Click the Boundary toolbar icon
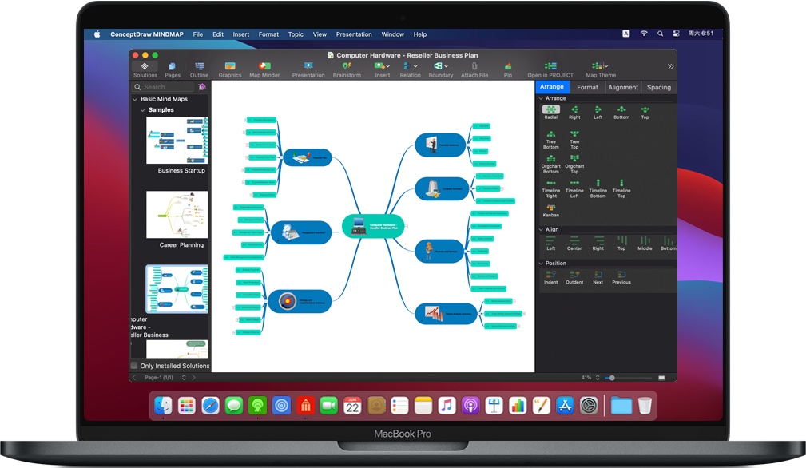This screenshot has height=468, width=806. [440, 66]
